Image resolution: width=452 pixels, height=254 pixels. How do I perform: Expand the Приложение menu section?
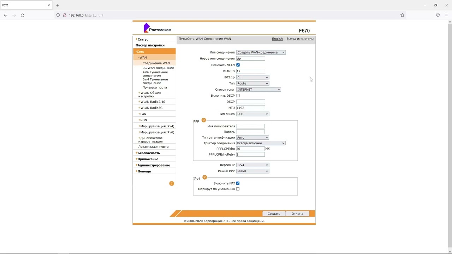click(147, 159)
